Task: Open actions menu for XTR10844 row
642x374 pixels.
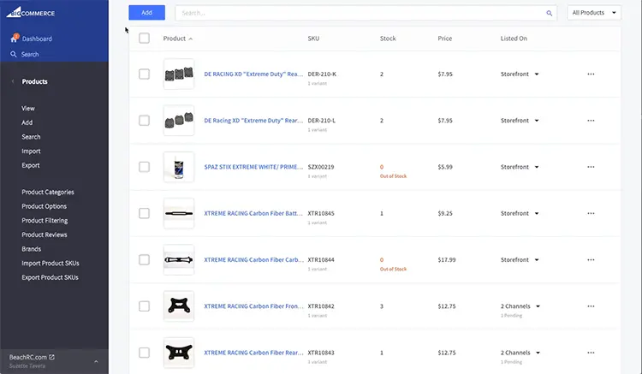Action: pyautogui.click(x=591, y=260)
